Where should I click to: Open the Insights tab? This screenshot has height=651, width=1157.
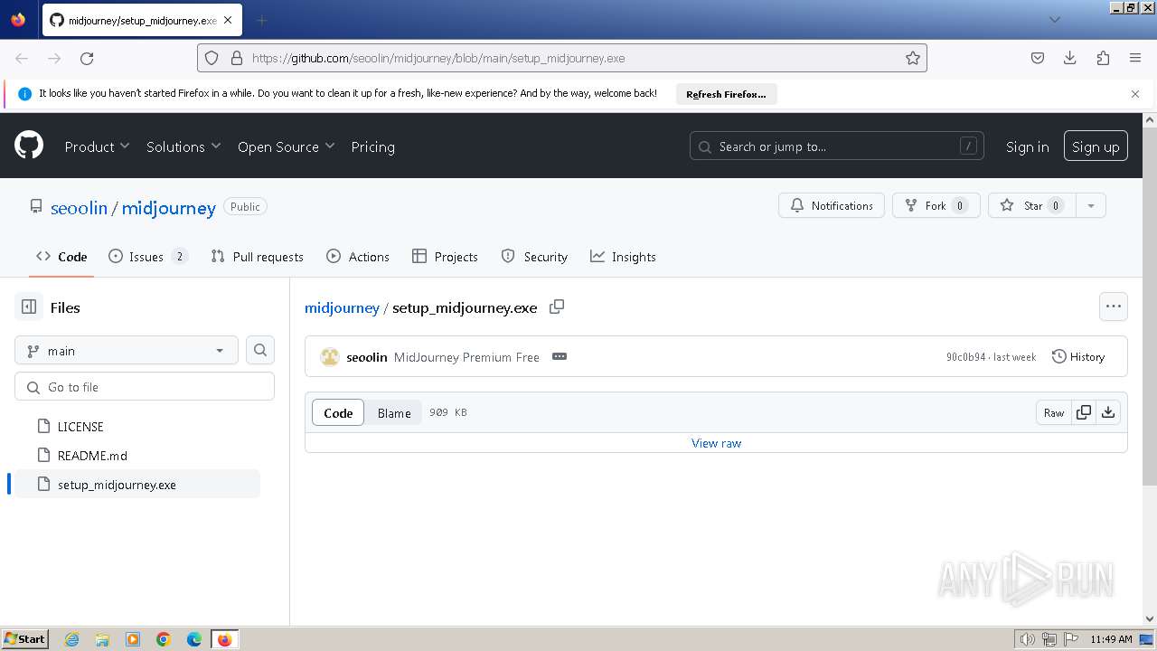point(623,257)
